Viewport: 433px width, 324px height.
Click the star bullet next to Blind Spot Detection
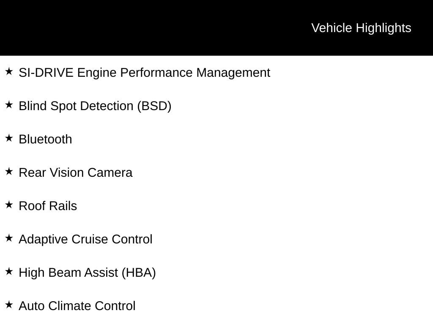[x=9, y=105]
